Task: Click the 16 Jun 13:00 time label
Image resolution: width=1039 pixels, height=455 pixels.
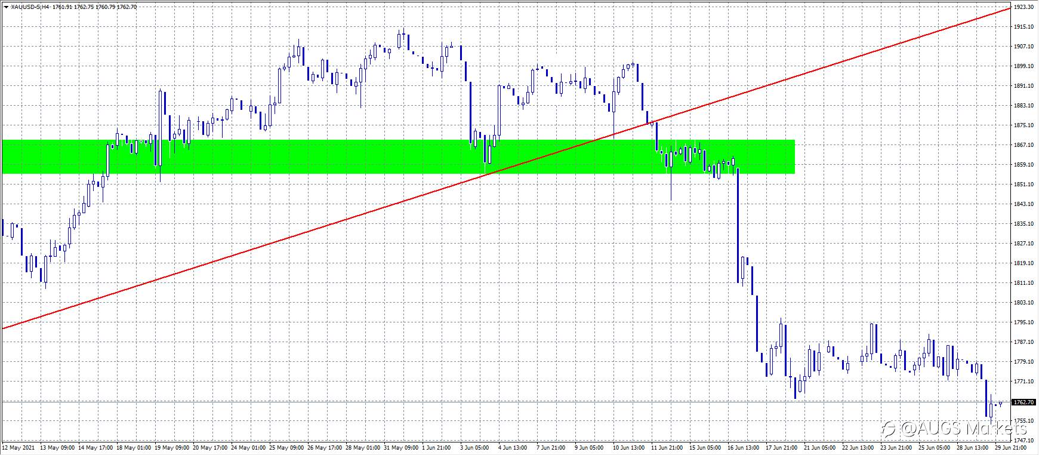Action: tap(744, 448)
